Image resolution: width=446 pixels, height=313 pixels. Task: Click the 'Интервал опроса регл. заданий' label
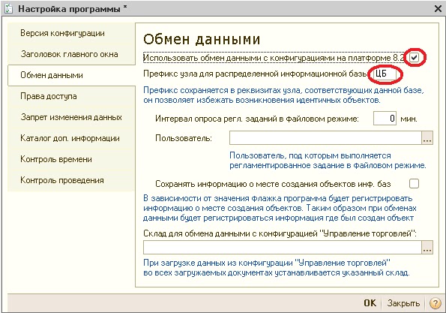pos(257,119)
